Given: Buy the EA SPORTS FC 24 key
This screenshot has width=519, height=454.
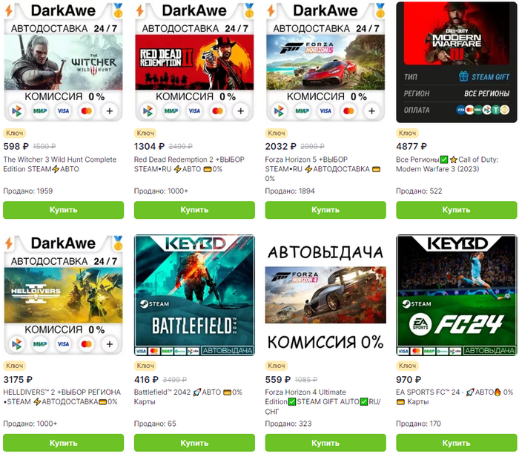Looking at the screenshot, I should [457, 443].
